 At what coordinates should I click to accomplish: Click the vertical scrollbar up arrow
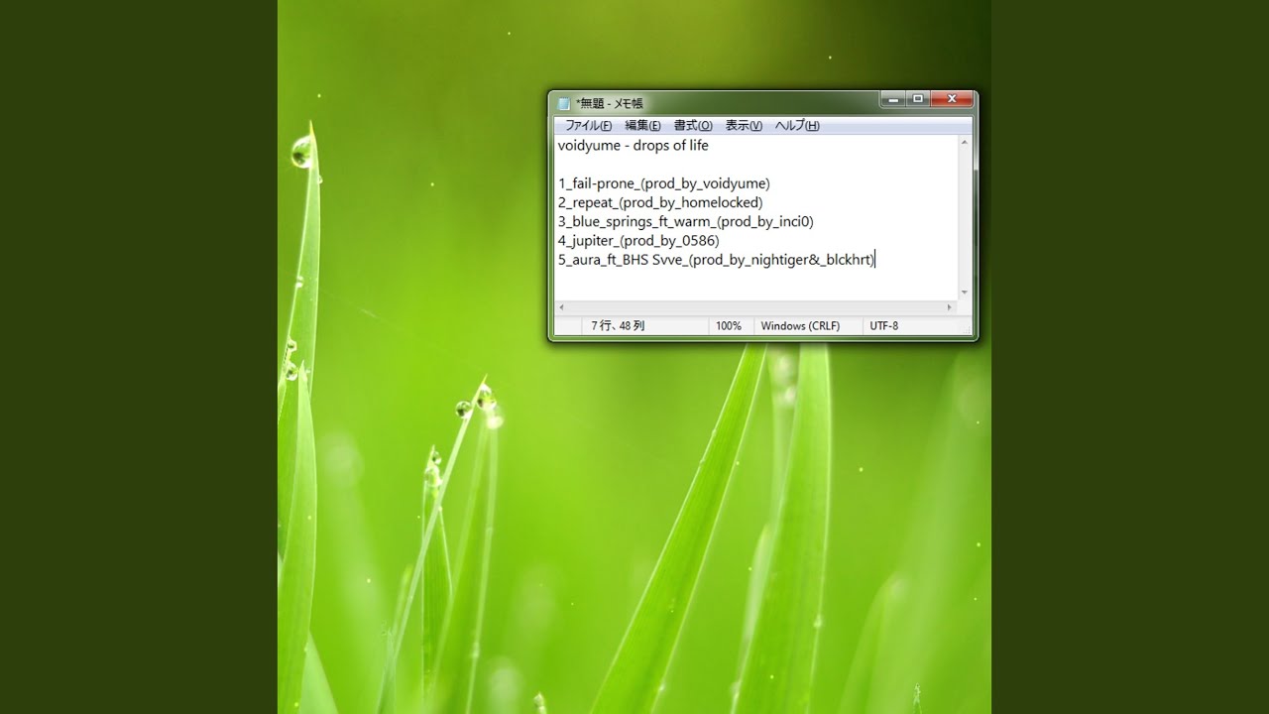coord(966,143)
